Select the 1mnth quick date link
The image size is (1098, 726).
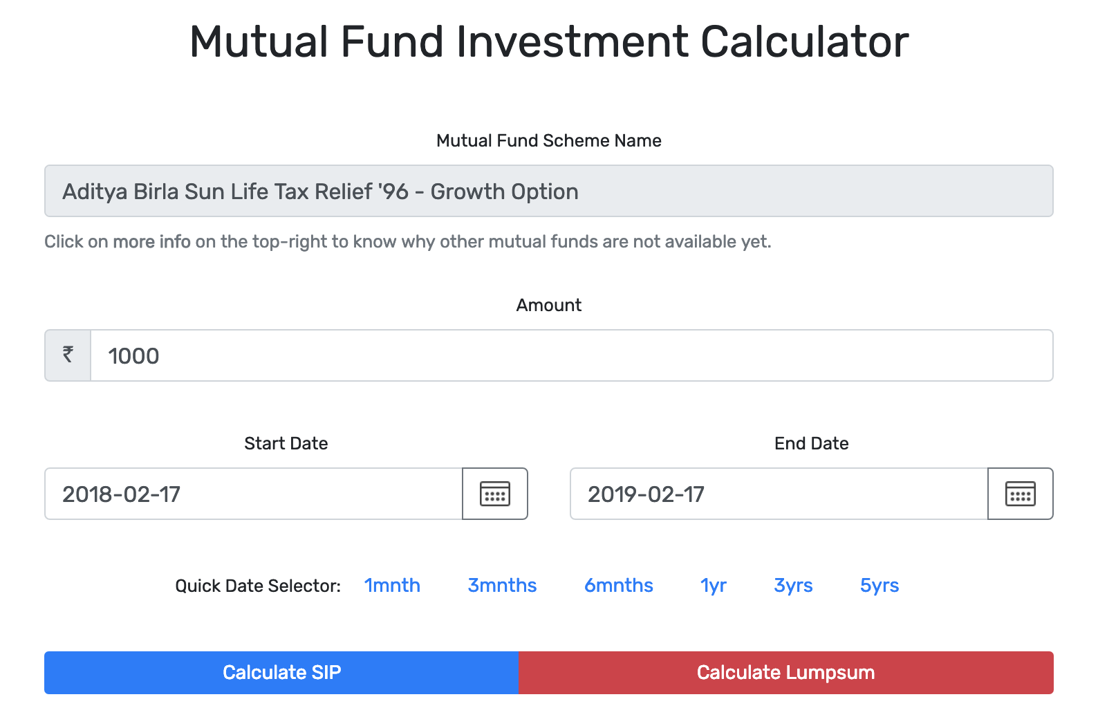click(392, 586)
